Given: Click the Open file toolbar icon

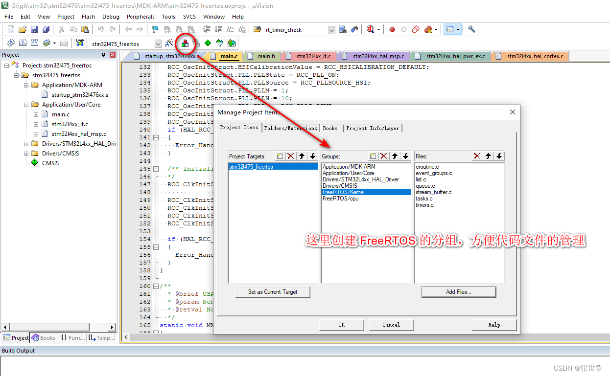Looking at the screenshot, I should (23, 29).
